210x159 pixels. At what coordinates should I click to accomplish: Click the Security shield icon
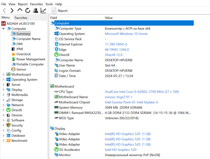coord(8,125)
